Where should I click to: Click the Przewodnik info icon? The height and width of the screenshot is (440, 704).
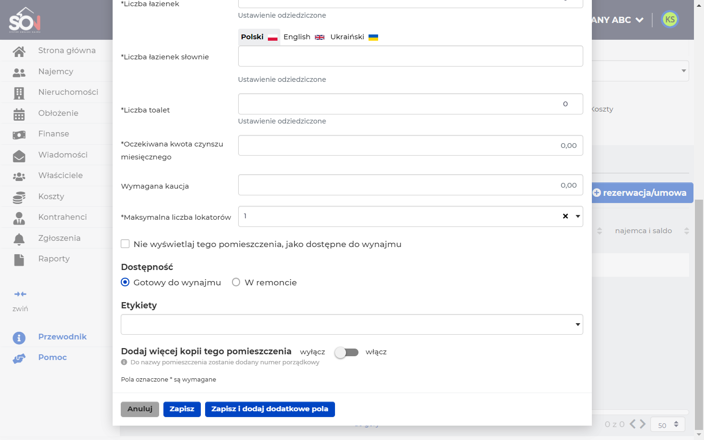click(x=19, y=338)
